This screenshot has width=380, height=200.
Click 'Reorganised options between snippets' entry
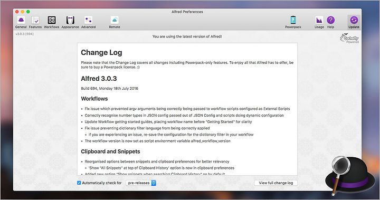coord(157,161)
